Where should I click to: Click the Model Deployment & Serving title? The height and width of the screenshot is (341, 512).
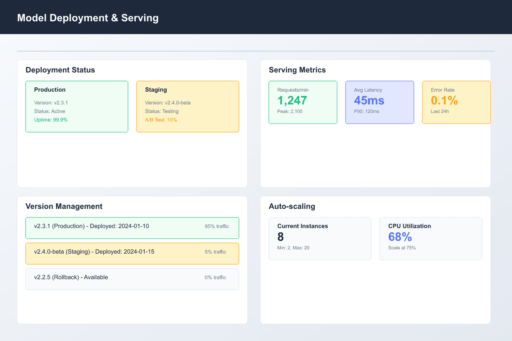pyautogui.click(x=88, y=18)
